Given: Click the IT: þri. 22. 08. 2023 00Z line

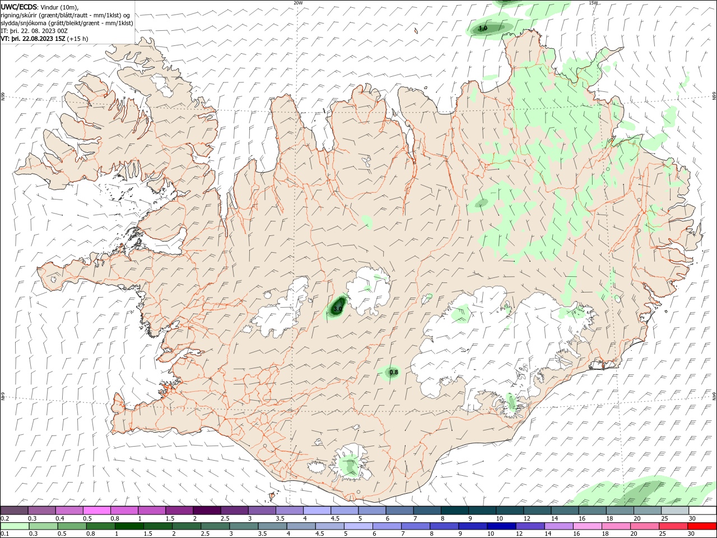Looking at the screenshot, I should 35,31.
